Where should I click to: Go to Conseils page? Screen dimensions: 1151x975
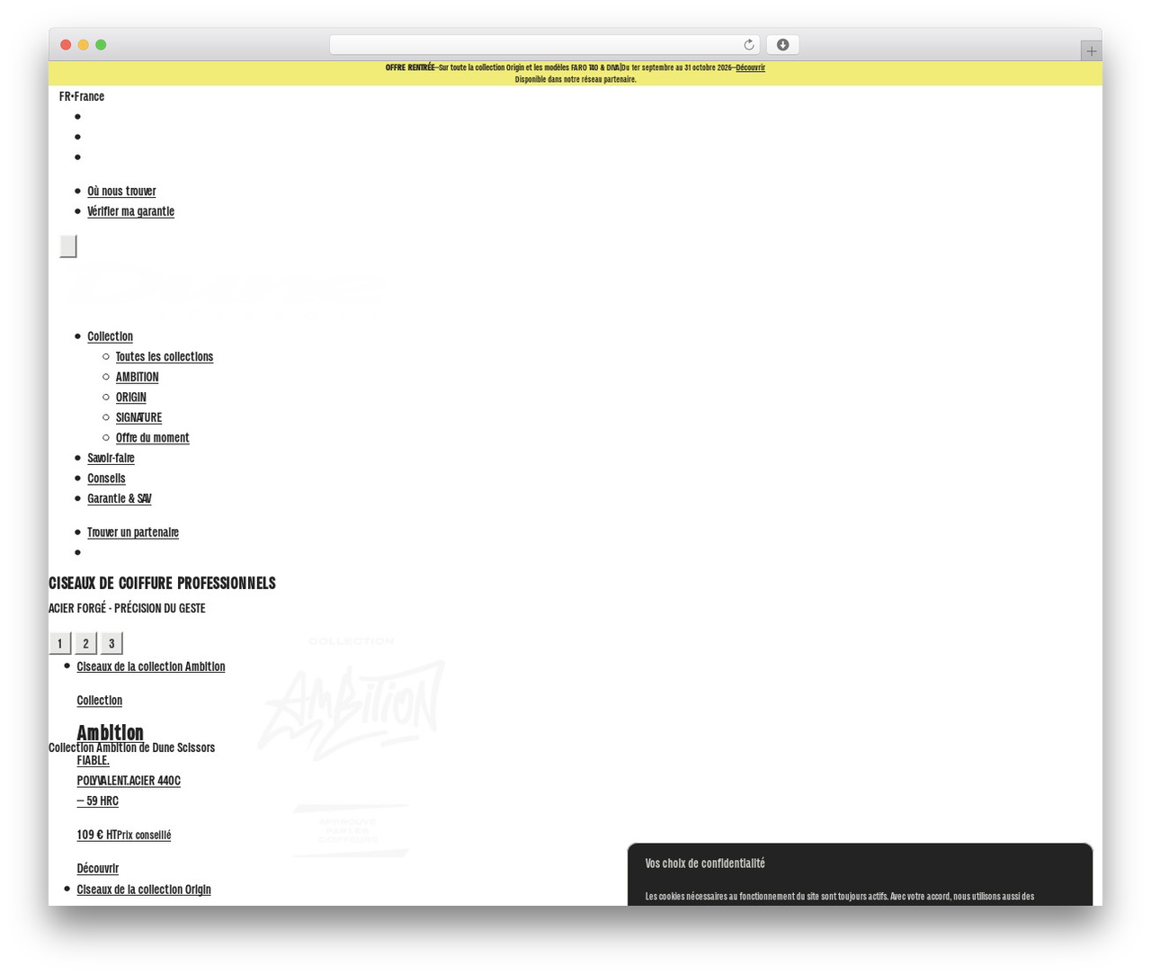click(106, 479)
